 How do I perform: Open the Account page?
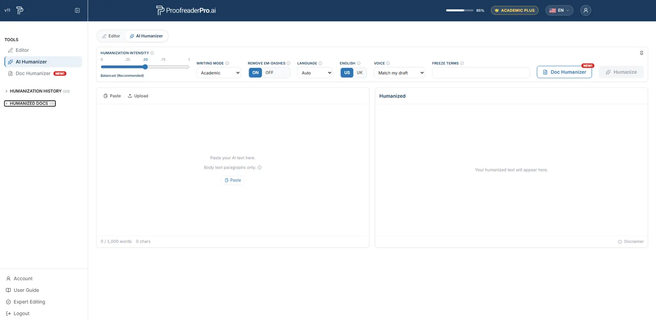click(19, 278)
